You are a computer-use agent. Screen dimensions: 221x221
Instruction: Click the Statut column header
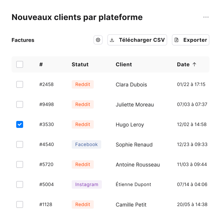pyautogui.click(x=80, y=64)
